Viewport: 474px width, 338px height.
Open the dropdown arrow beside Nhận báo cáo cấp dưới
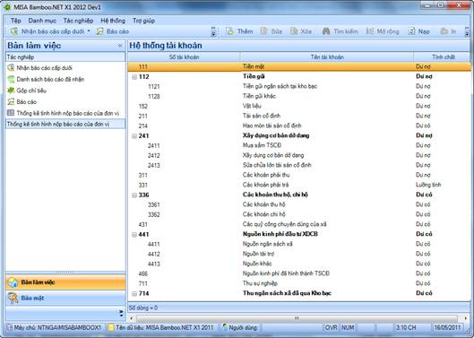pos(89,30)
